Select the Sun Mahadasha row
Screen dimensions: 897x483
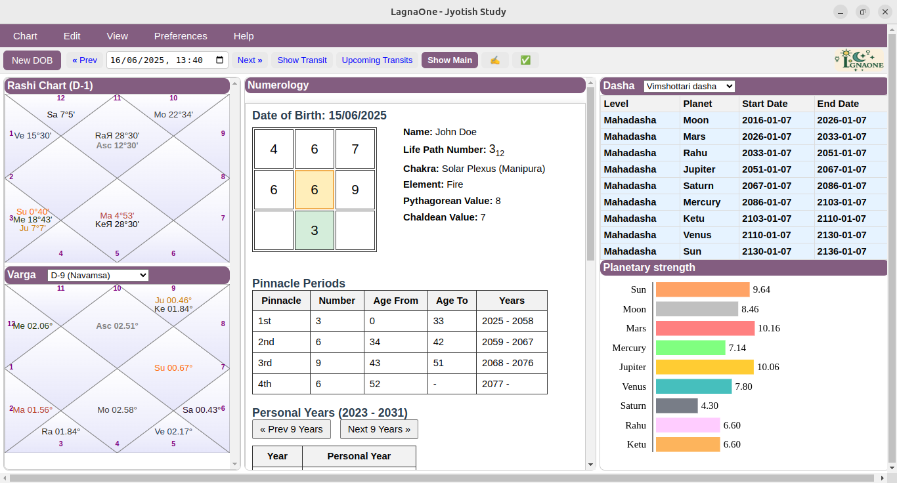(744, 251)
